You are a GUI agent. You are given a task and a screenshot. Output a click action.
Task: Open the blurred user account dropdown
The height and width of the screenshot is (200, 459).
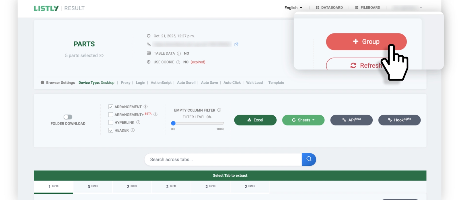(407, 8)
